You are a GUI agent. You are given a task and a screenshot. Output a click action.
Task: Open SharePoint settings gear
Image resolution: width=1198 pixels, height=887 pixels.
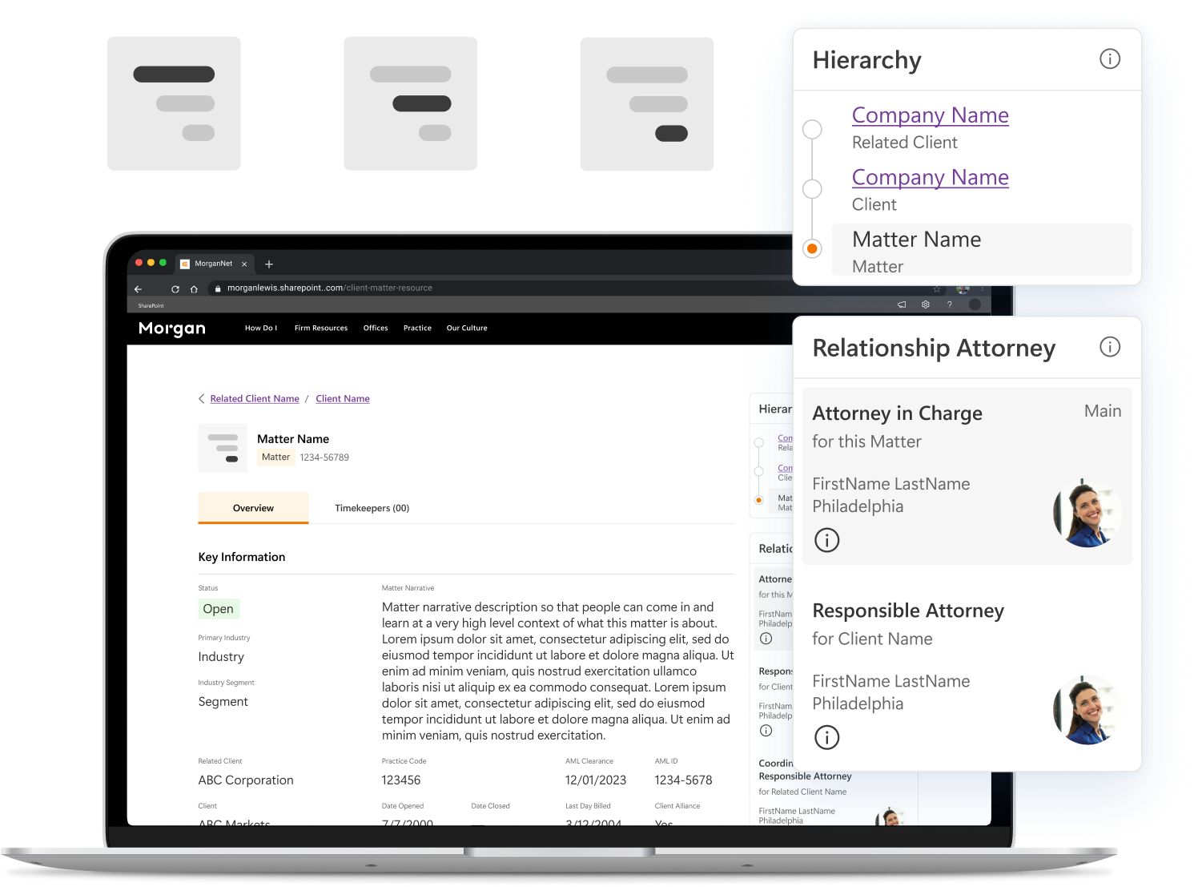tap(925, 304)
